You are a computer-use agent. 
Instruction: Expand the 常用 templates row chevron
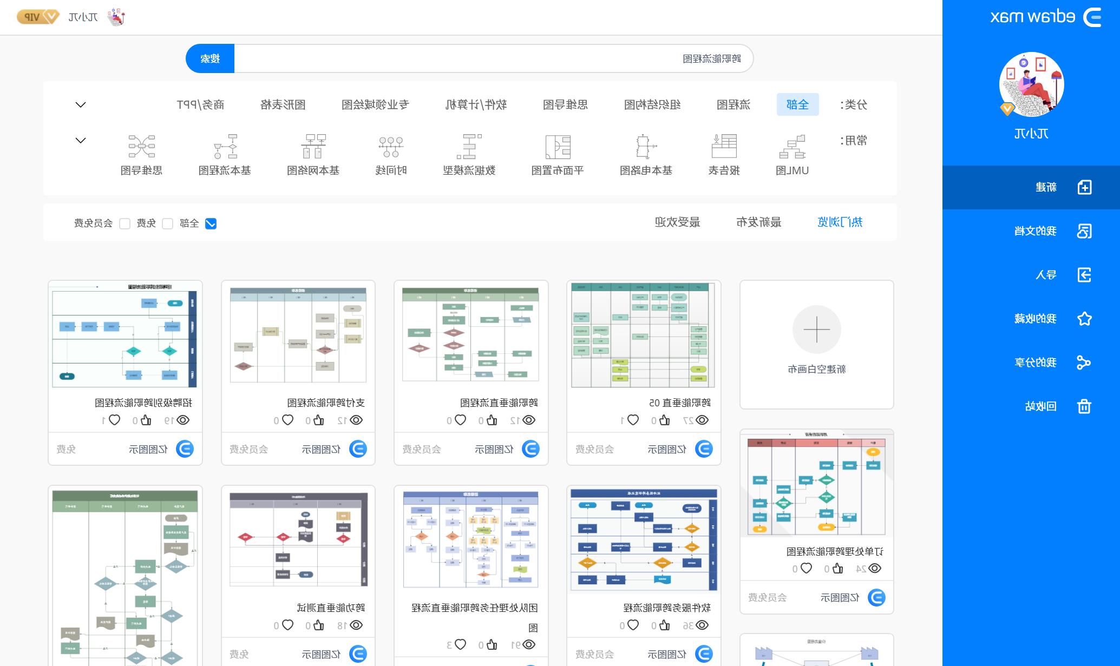tap(81, 140)
